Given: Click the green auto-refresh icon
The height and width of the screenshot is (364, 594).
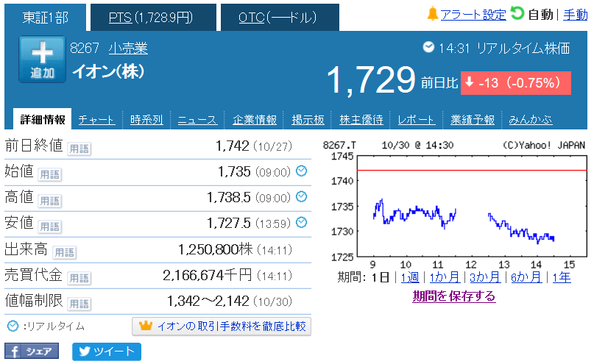Looking at the screenshot, I should coord(517,13).
